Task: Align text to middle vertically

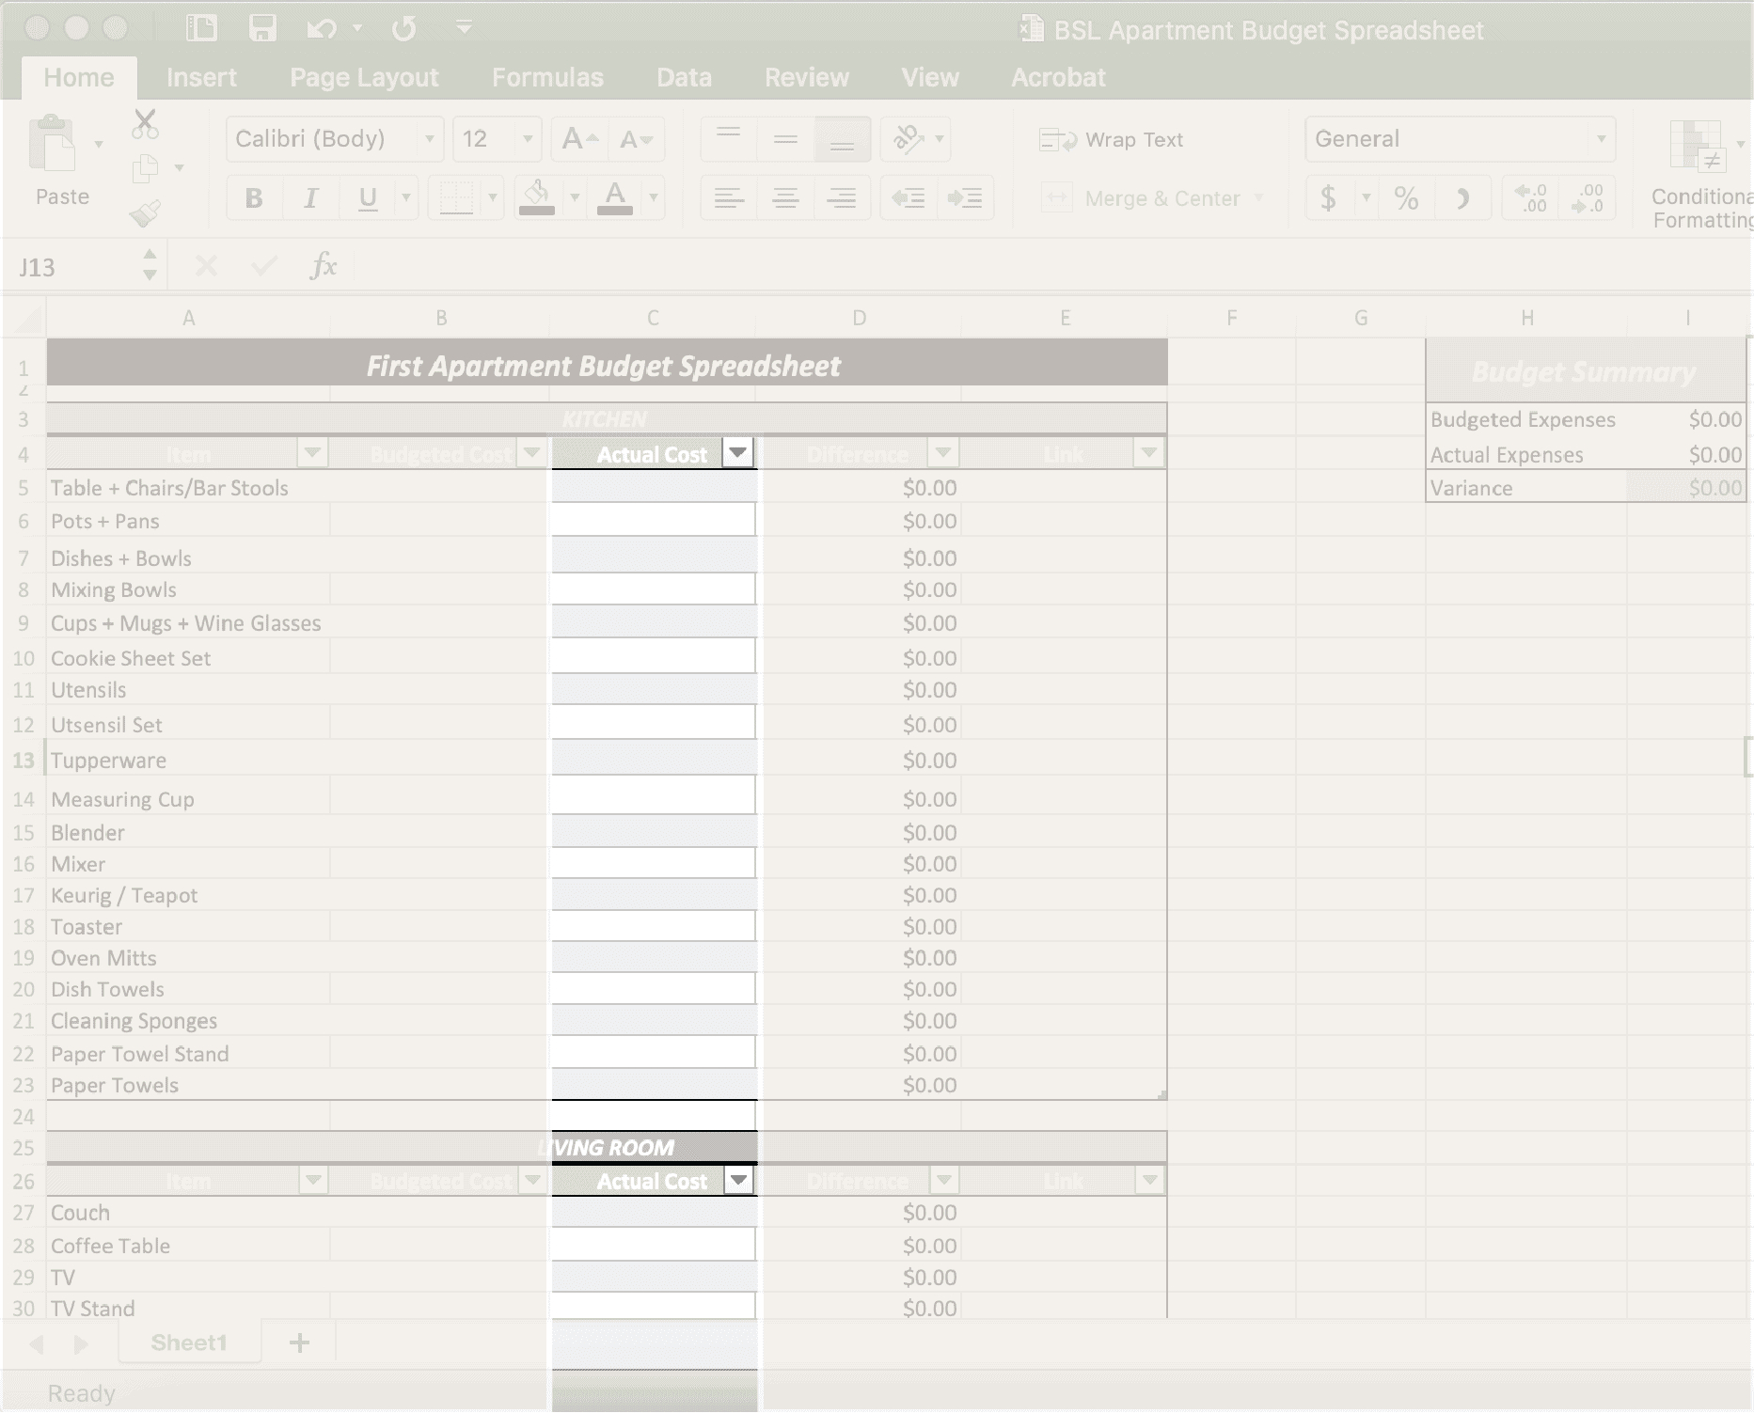Action: (x=785, y=140)
